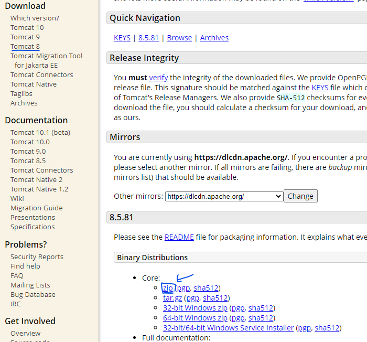
Task: Click the Change mirror button
Action: pos(300,196)
